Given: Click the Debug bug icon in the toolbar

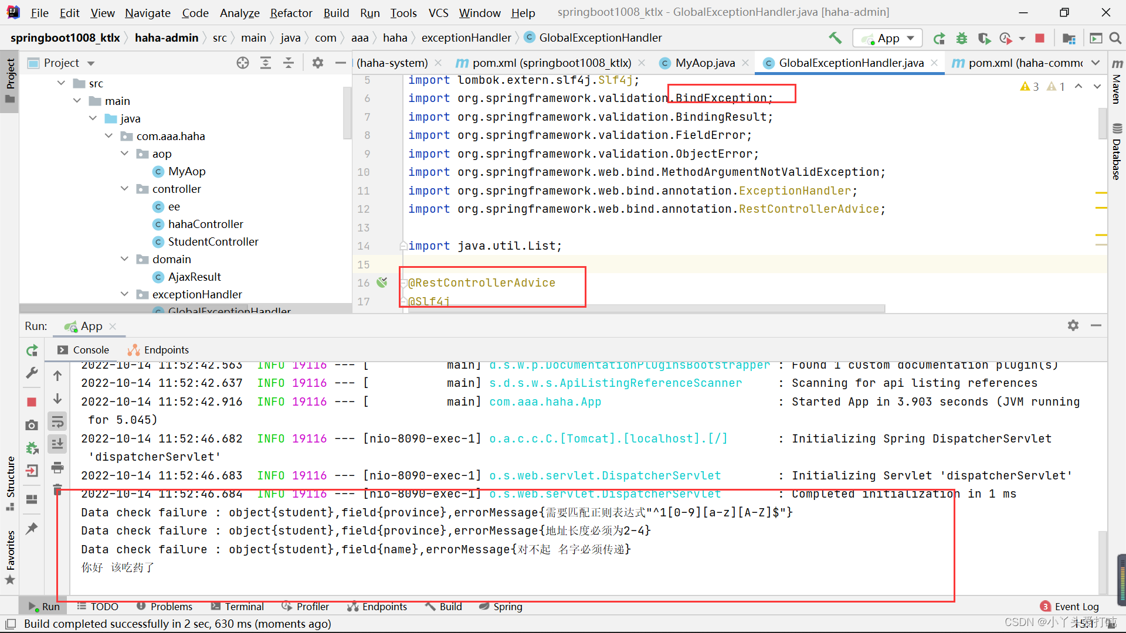Looking at the screenshot, I should pyautogui.click(x=962, y=38).
